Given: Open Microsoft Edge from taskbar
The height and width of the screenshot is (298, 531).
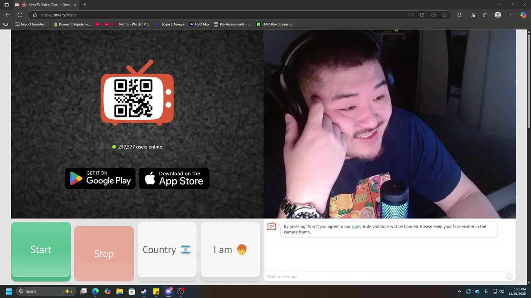Looking at the screenshot, I should (x=95, y=291).
